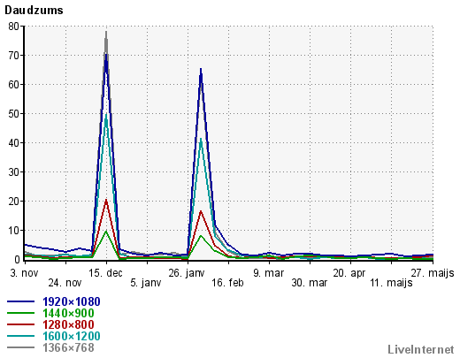The width and height of the screenshot is (460, 358).
Task: Click the green peak near 15. dec
Action: [x=106, y=232]
